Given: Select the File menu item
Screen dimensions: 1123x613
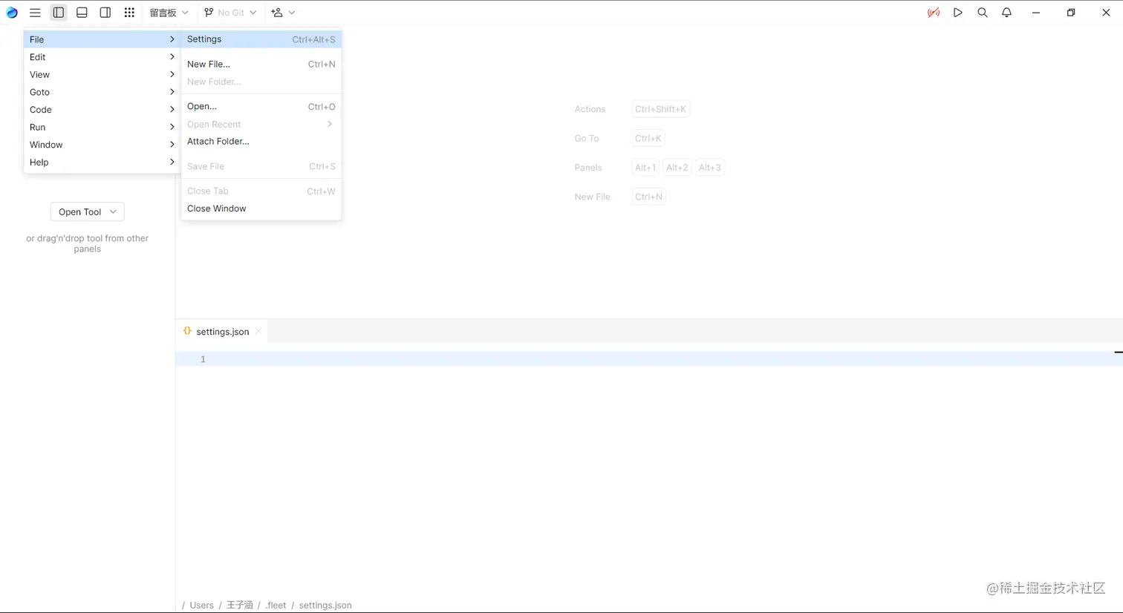Looking at the screenshot, I should 102,39.
